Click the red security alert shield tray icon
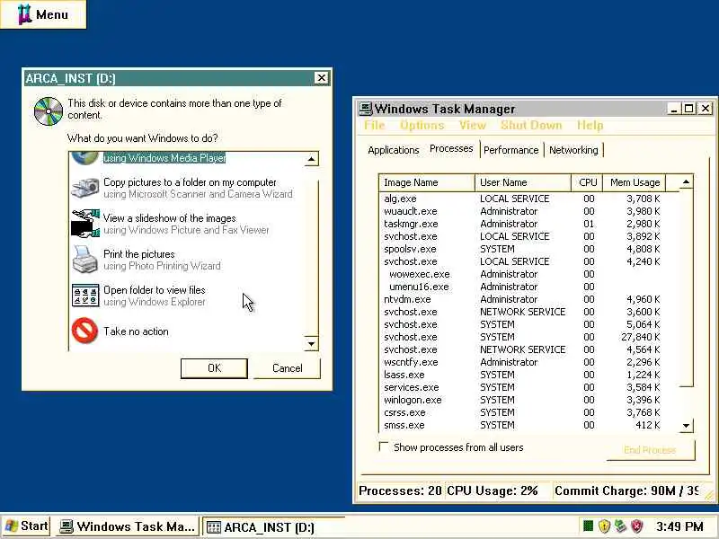719x539 pixels. (637, 526)
